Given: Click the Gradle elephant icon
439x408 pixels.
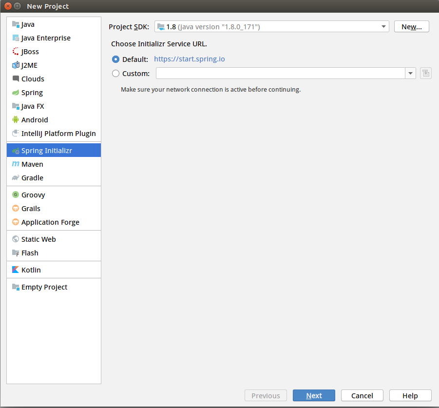Looking at the screenshot, I should tap(16, 178).
